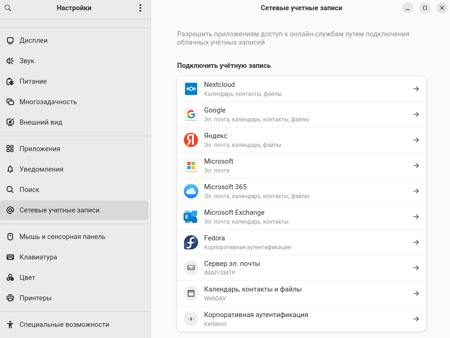The width and height of the screenshot is (450, 338).
Task: Go to Мышь и сенсорная панель
Action: tap(62, 237)
